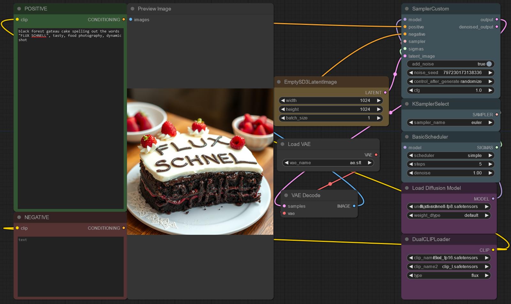The image size is (511, 304).
Task: Decrease denoise with the left arrow
Action: coord(411,173)
